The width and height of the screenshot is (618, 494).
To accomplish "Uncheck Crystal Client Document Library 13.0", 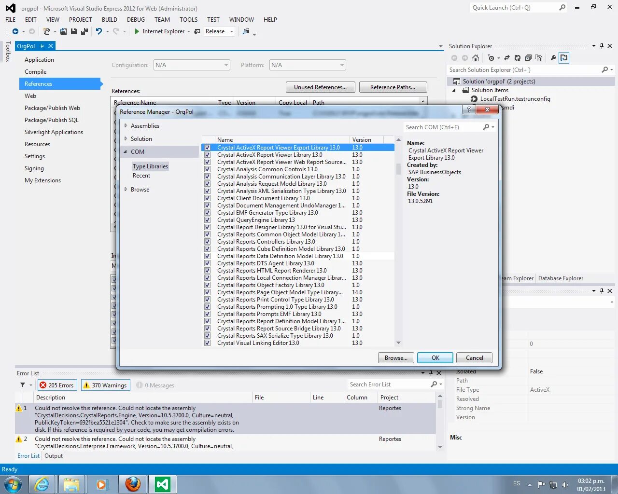I will (208, 198).
